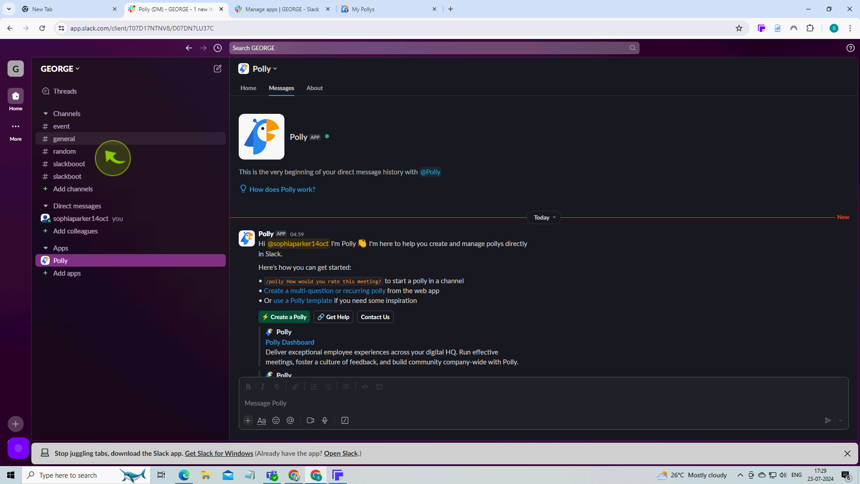Toggle bold formatting in message composer
Screen dimensions: 860x484
[248, 386]
